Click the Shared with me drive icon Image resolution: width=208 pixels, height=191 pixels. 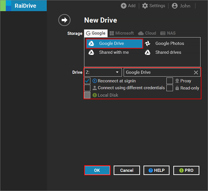(91, 53)
